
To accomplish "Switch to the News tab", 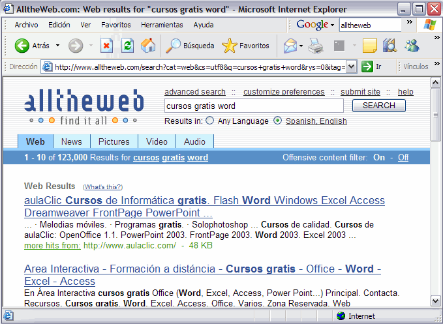I will (x=72, y=141).
